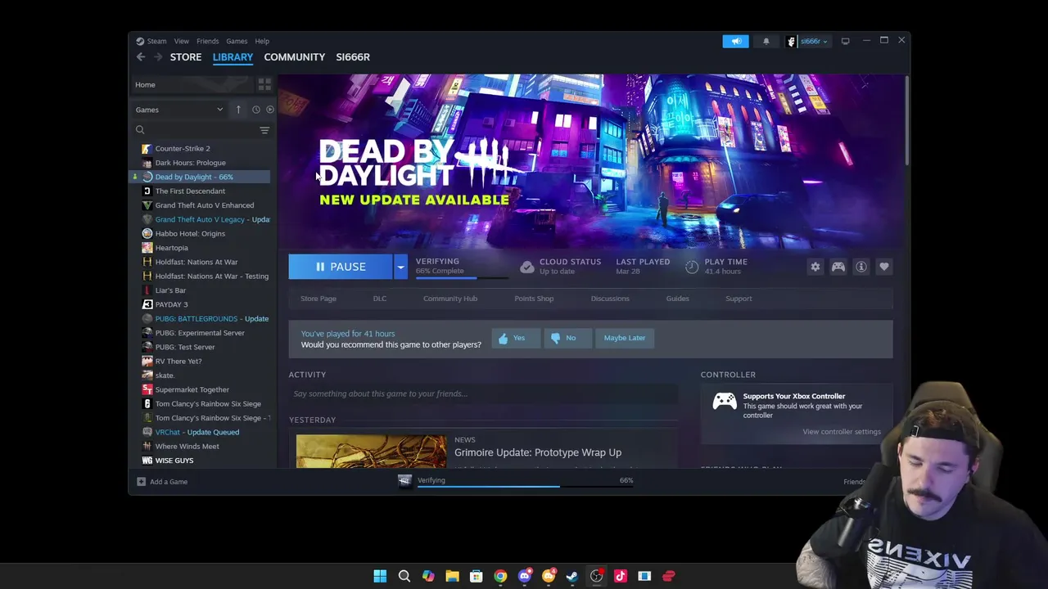Image resolution: width=1048 pixels, height=589 pixels.
Task: Open the Community Hub tab
Action: [x=450, y=299]
